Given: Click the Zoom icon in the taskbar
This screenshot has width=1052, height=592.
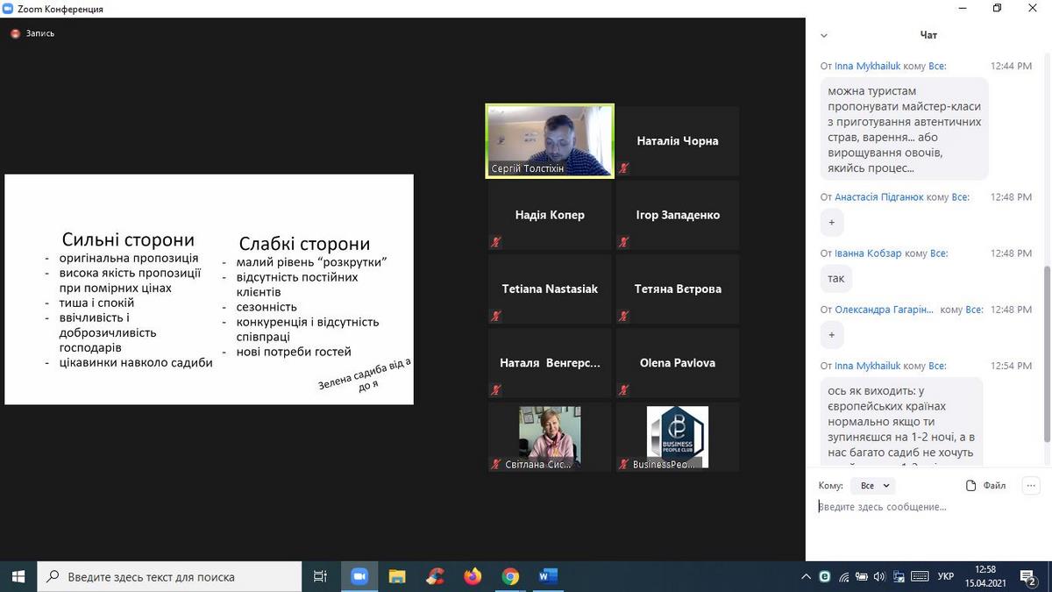Looking at the screenshot, I should (x=359, y=576).
